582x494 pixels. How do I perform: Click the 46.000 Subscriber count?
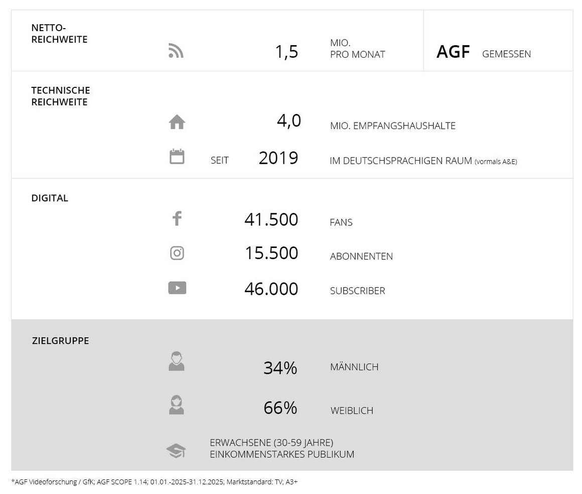pyautogui.click(x=271, y=289)
